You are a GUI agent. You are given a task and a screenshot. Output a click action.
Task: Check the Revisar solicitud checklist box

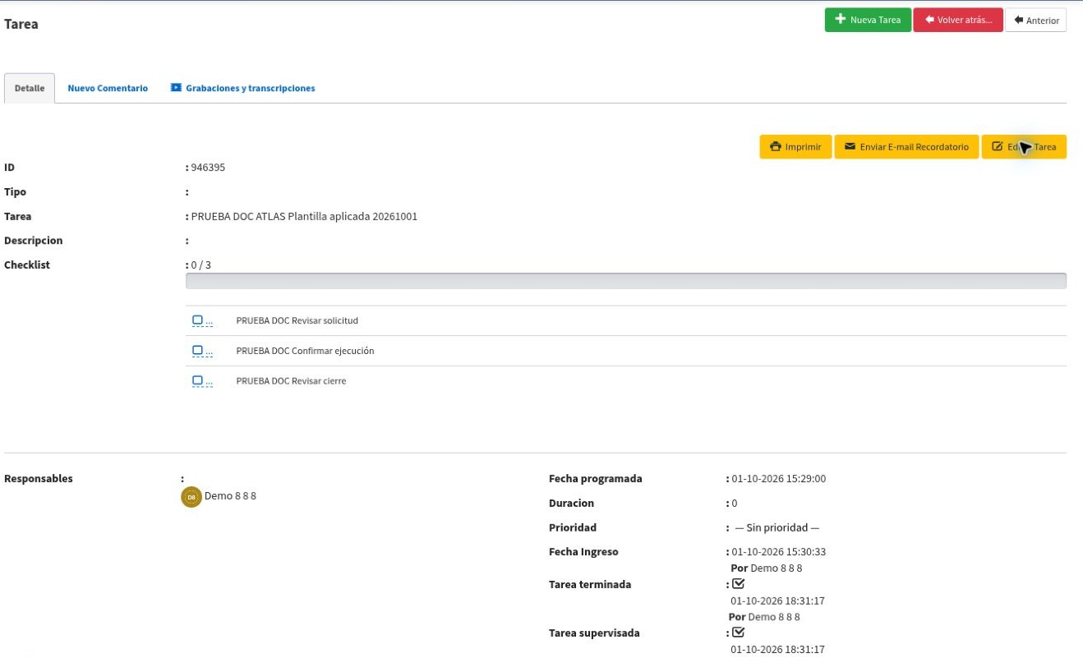coord(197,320)
